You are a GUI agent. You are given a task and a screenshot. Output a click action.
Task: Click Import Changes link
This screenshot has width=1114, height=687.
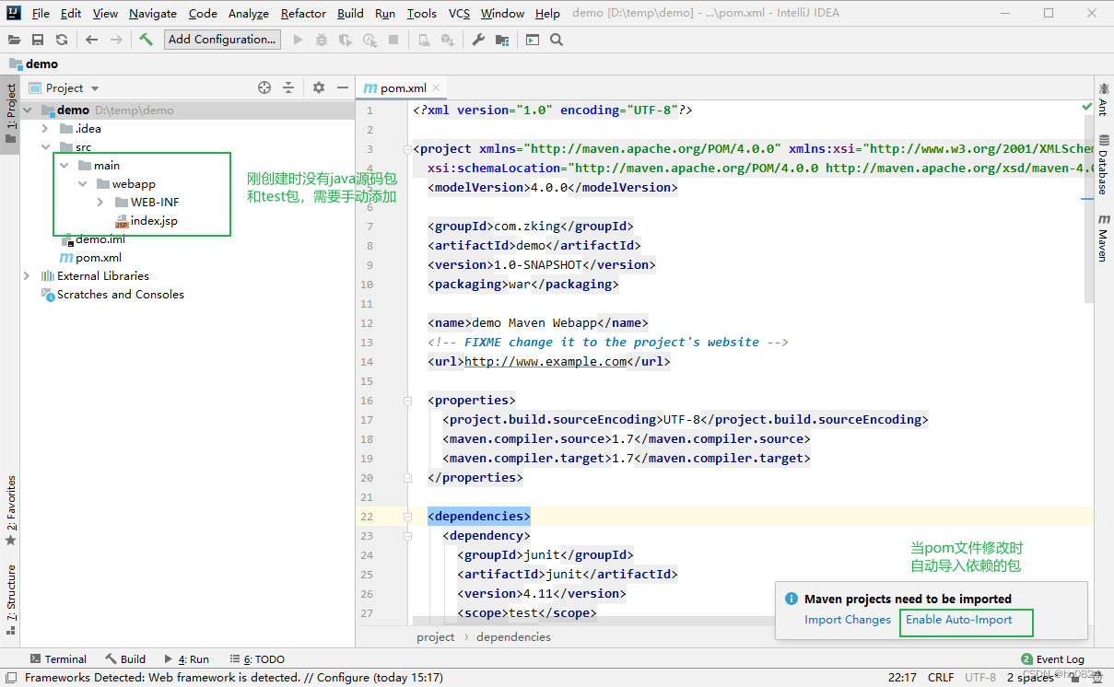pos(848,620)
